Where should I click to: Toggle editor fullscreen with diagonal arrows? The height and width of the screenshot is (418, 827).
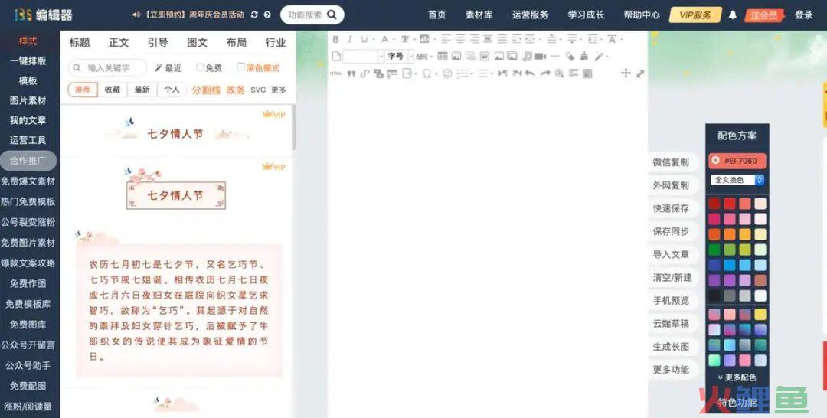[640, 73]
